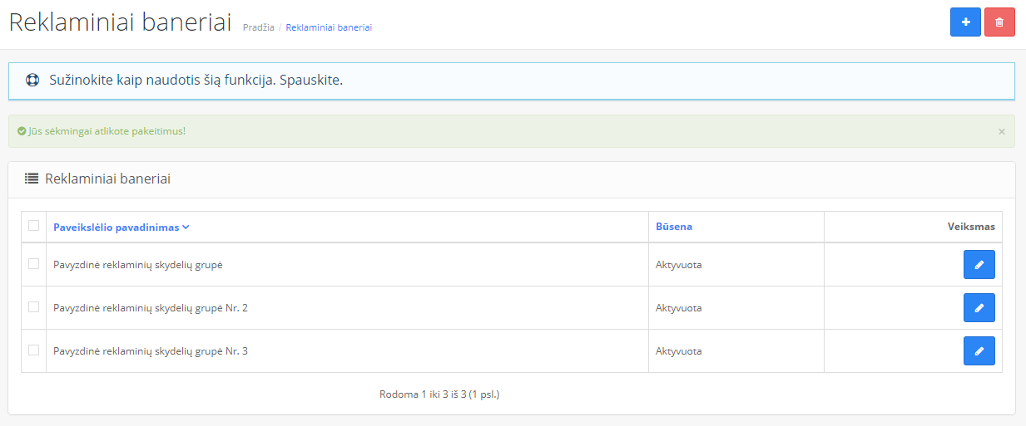Screen dimensions: 1026x426
Task: Click the lifebuoy help icon
Action: 32,81
